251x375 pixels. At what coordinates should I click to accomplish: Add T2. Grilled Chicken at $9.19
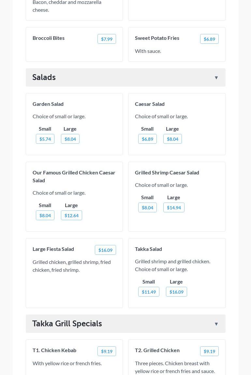pos(209,351)
